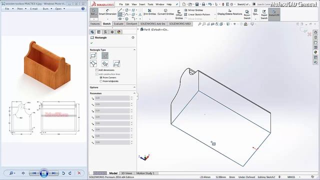The height and width of the screenshot is (180, 320).
Task: Open the Trim Entities dropdown arrow
Action: coord(149,19)
